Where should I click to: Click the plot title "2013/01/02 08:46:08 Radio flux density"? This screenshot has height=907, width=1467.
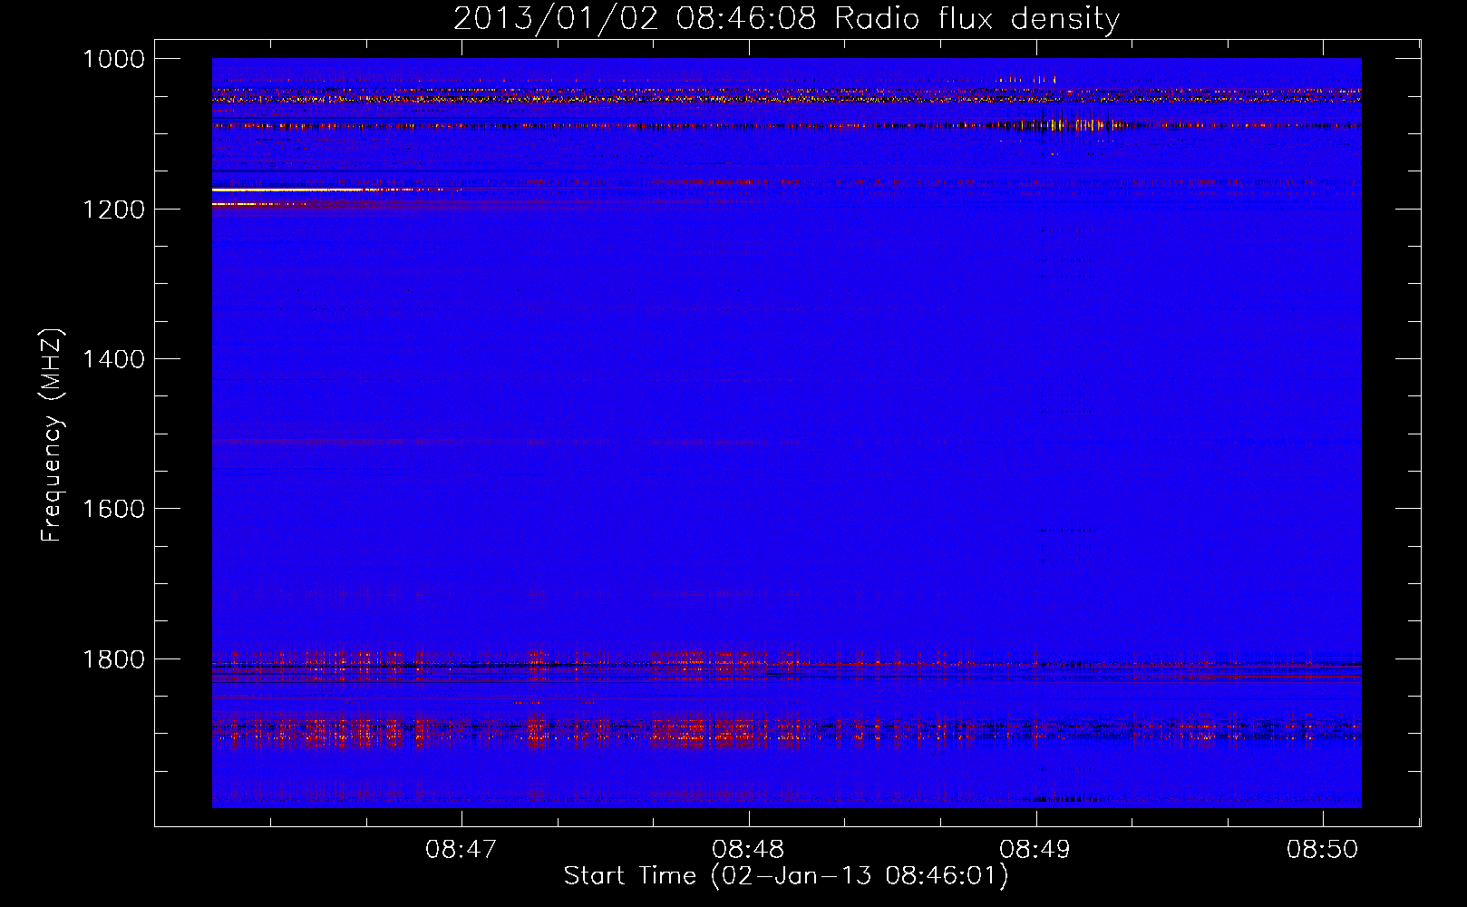(786, 18)
